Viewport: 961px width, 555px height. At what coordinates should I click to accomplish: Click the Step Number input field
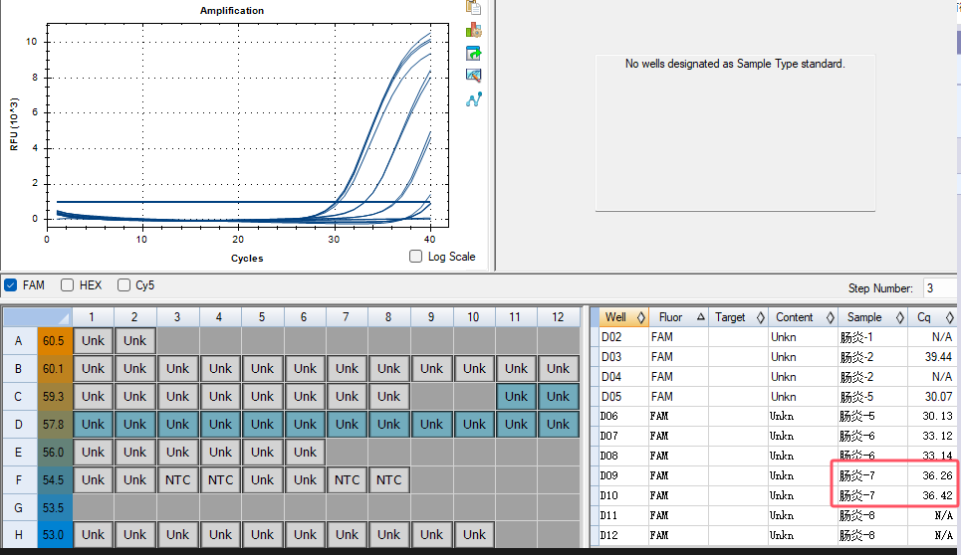pyautogui.click(x=941, y=288)
